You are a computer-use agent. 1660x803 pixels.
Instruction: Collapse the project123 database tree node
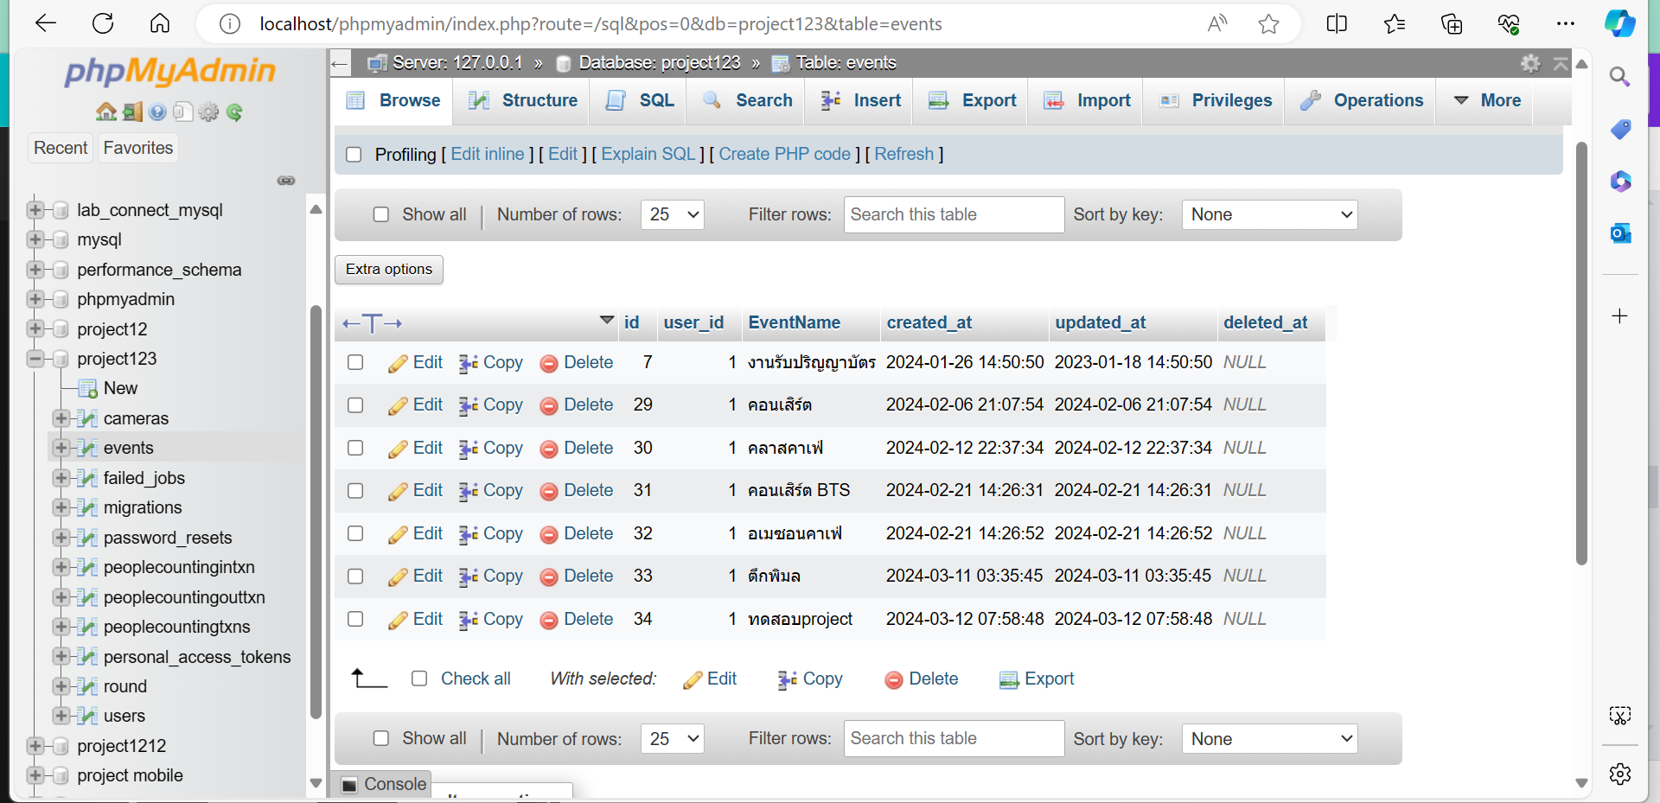click(x=35, y=359)
